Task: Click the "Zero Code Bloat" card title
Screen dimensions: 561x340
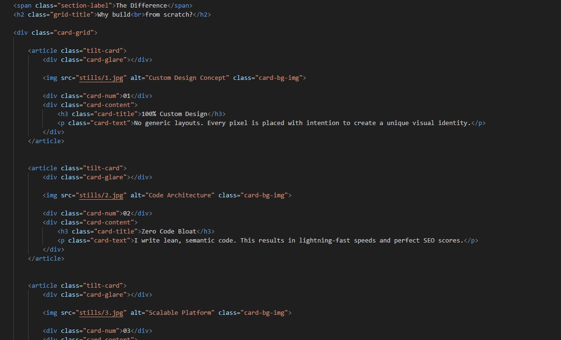Action: (169, 231)
